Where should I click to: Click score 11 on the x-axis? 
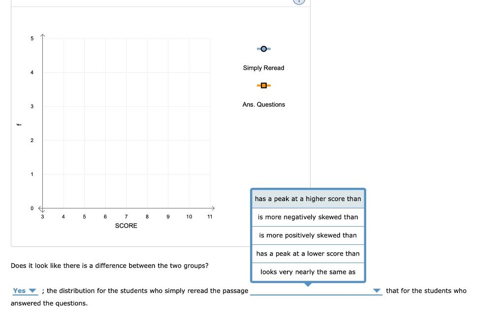pyautogui.click(x=210, y=216)
